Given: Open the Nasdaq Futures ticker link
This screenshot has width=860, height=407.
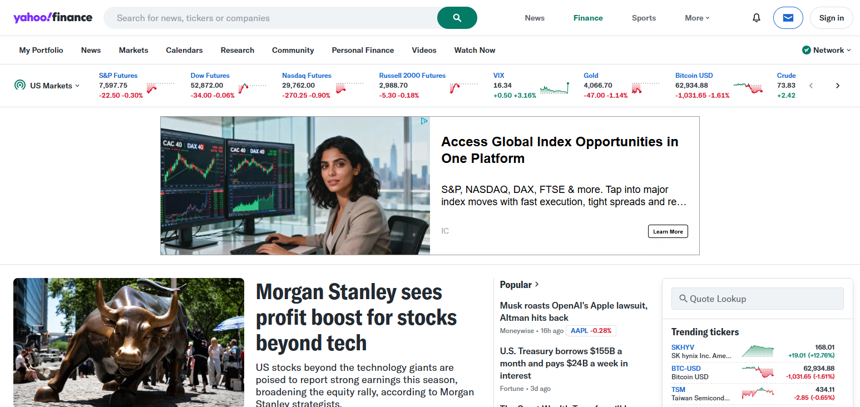Looking at the screenshot, I should [x=307, y=76].
